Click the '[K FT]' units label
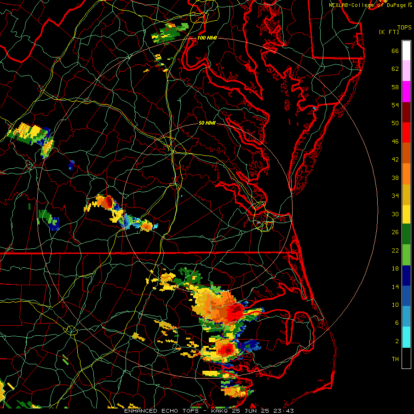Viewport: 414px width, 414px height. pyautogui.click(x=389, y=32)
